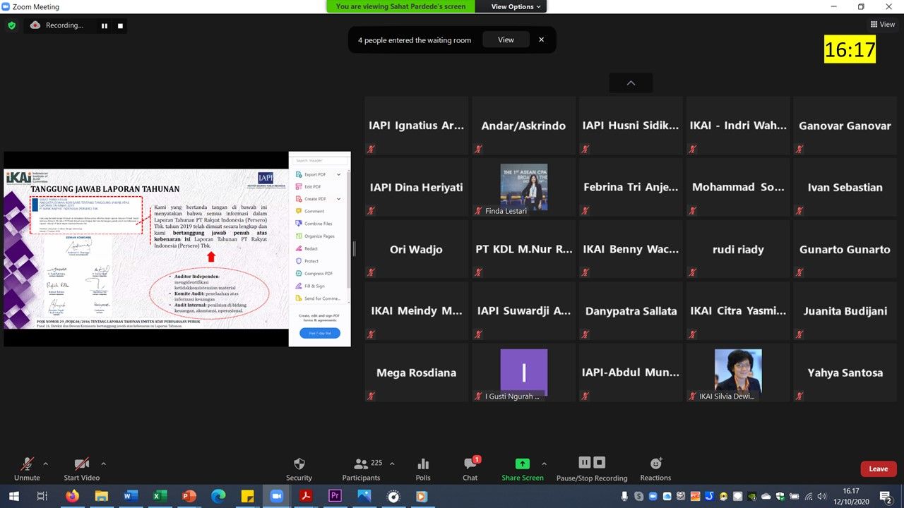Unmute the microphone
The width and height of the screenshot is (904, 508).
tap(27, 469)
